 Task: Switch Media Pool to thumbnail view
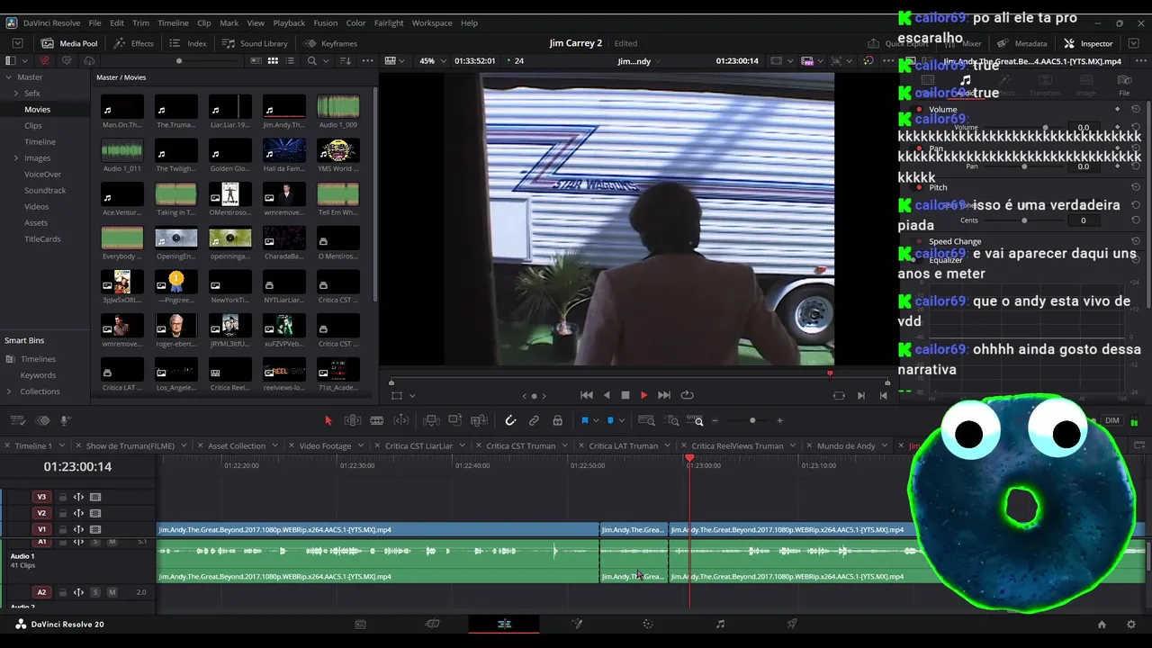coord(273,61)
